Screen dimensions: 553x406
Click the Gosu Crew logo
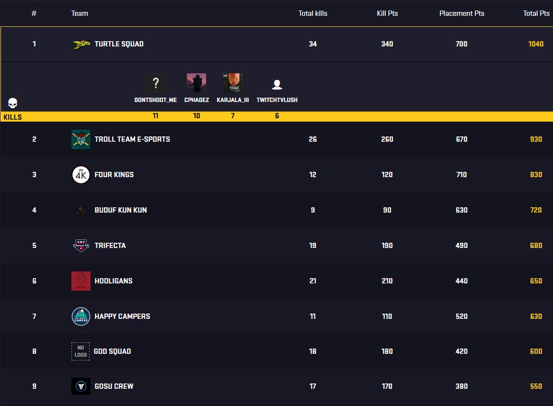81,386
